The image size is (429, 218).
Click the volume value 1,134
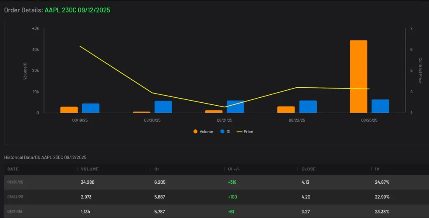pyautogui.click(x=86, y=211)
